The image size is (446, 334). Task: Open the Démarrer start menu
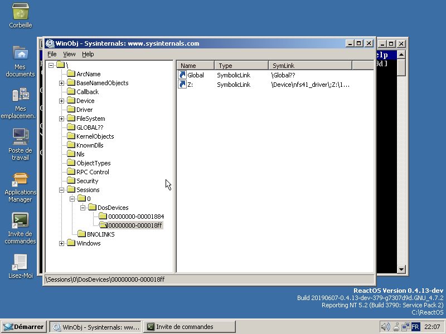(23, 327)
